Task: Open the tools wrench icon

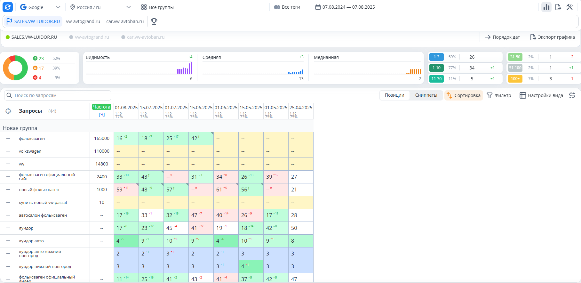Action: point(569,7)
